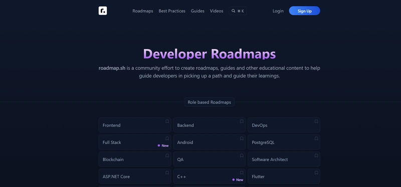
Task: Click the bold roadmap.sh text
Action: [112, 68]
